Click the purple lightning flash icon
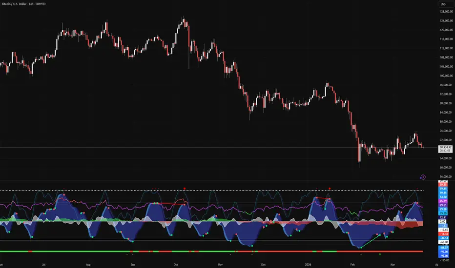455x268 pixels. click(x=423, y=177)
